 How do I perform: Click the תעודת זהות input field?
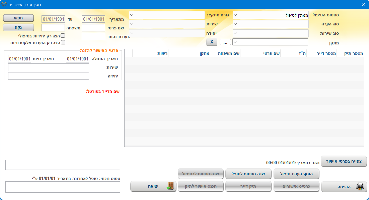coord(93,36)
